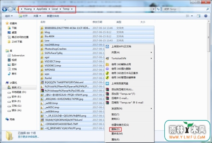Open 共享(H) submenu

tap(130, 53)
